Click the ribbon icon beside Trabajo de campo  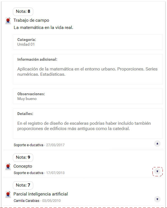(8, 21)
